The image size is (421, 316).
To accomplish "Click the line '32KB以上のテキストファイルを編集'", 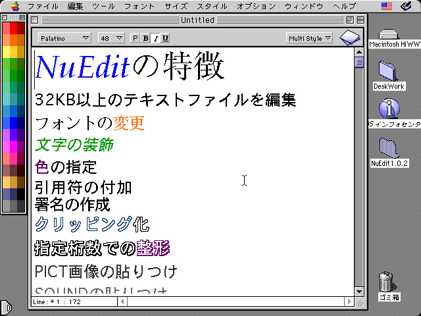I will [165, 99].
